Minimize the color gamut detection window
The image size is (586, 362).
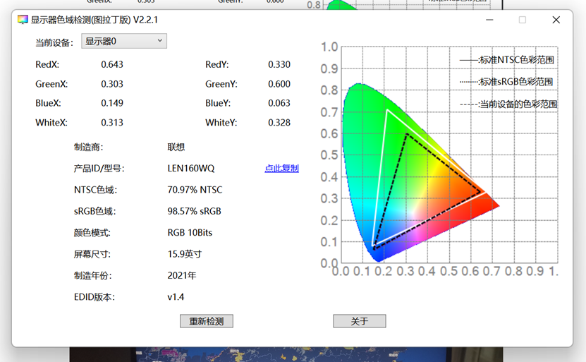point(489,20)
